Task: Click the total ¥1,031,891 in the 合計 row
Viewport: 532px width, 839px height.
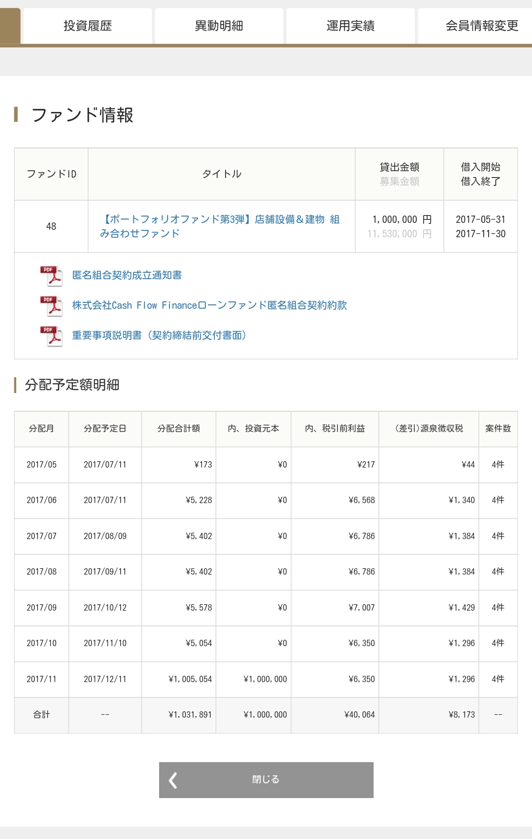Action: (x=190, y=715)
